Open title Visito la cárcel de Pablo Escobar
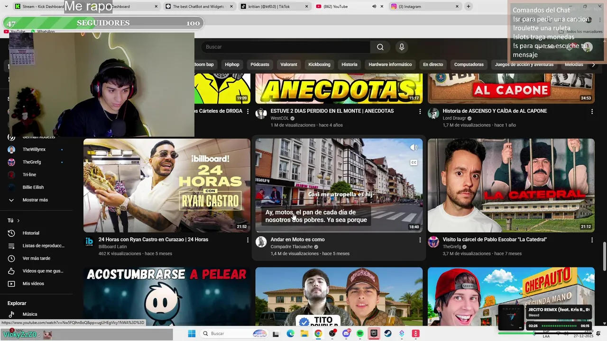This screenshot has height=341, width=607. coord(495,240)
